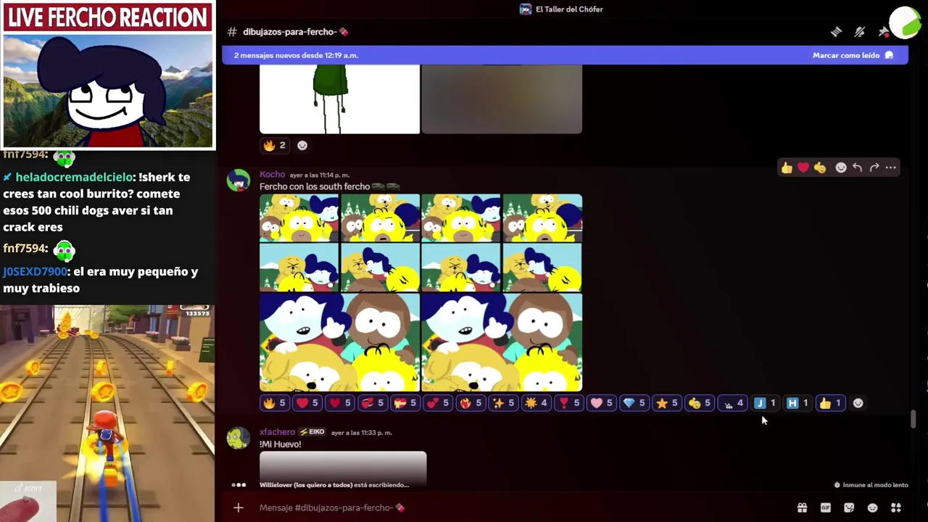Toggle the muted notification bell icon
The width and height of the screenshot is (928, 522).
pyautogui.click(x=860, y=32)
